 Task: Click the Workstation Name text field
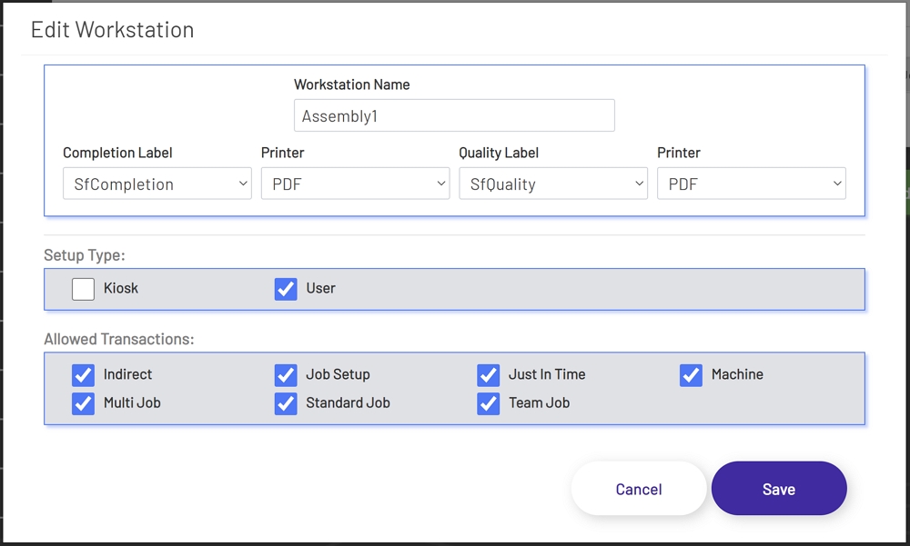[x=454, y=116]
